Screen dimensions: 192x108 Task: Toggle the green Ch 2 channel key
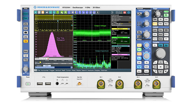pos(139,49)
